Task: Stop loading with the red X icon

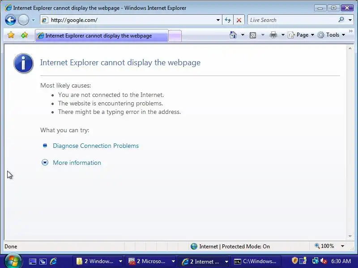Action: (x=239, y=20)
